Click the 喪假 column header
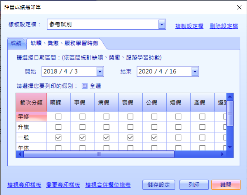The width and height of the screenshot is (247, 195). (130, 102)
